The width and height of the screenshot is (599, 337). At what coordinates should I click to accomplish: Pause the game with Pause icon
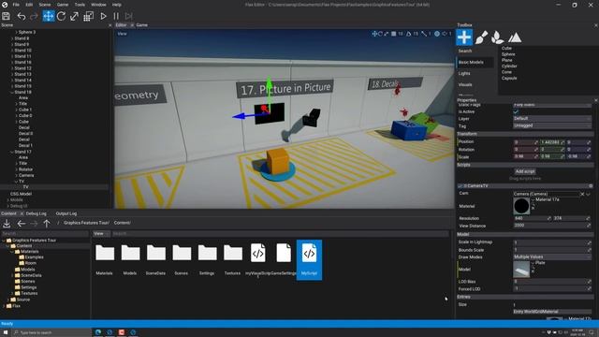click(x=116, y=16)
